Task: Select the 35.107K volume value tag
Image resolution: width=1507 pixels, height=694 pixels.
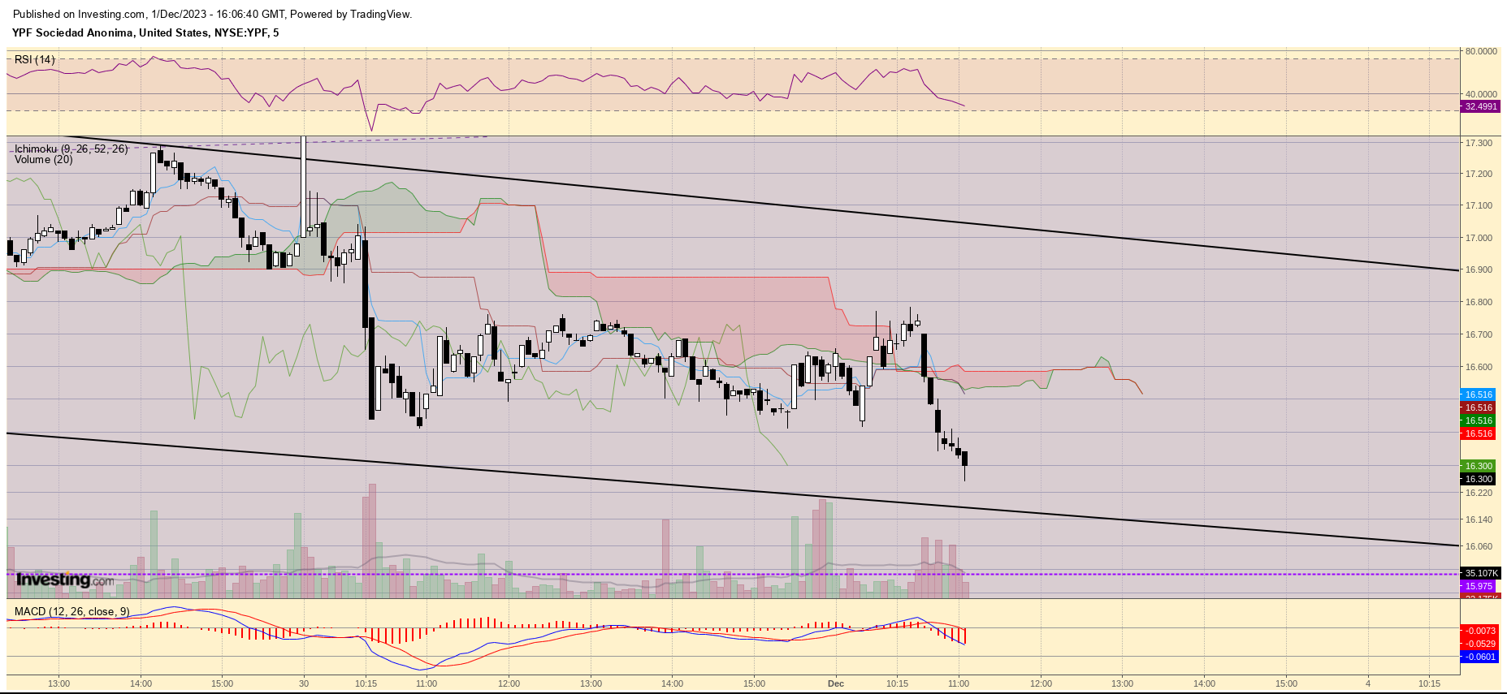Action: pyautogui.click(x=1480, y=573)
